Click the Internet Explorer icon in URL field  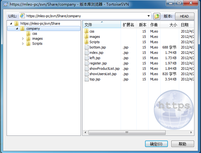[x=22, y=16]
